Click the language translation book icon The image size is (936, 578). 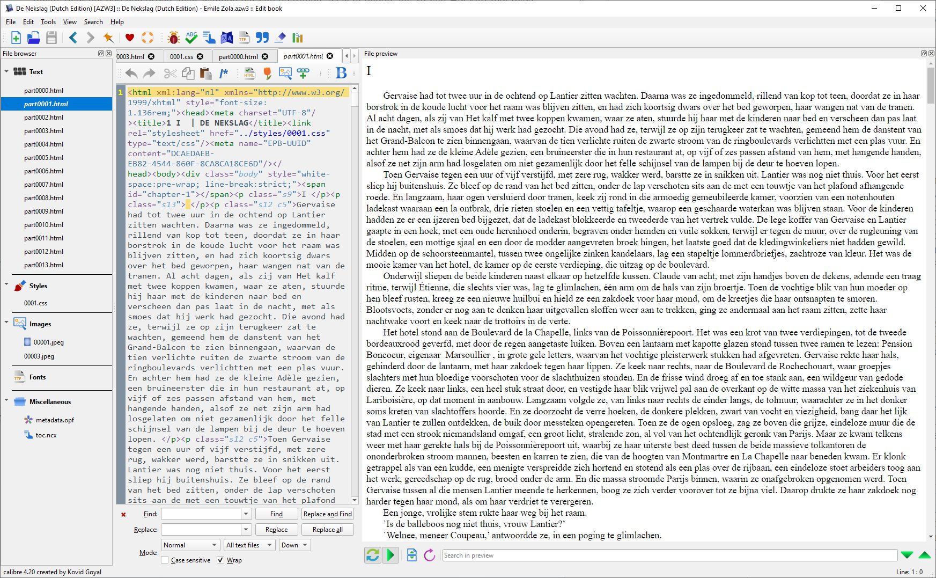click(x=227, y=38)
